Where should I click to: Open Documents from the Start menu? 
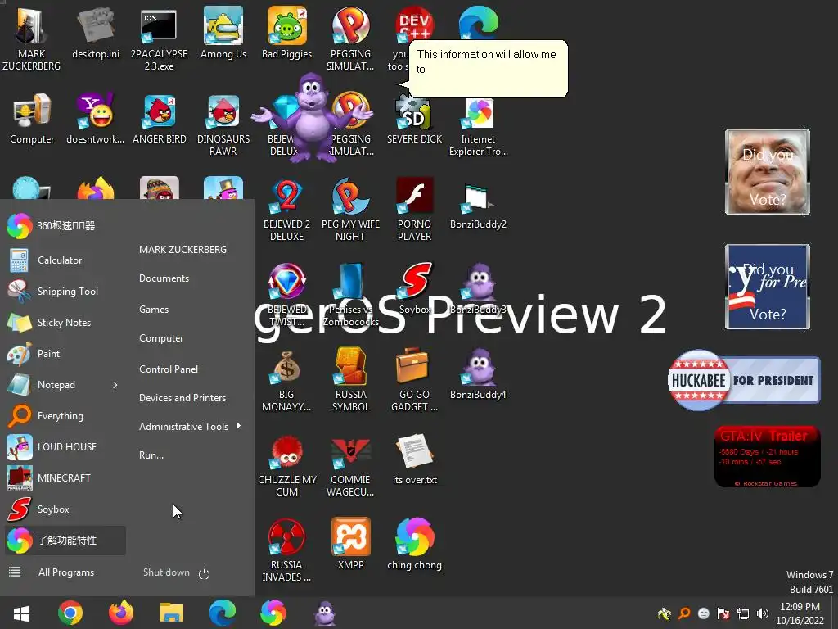[164, 278]
